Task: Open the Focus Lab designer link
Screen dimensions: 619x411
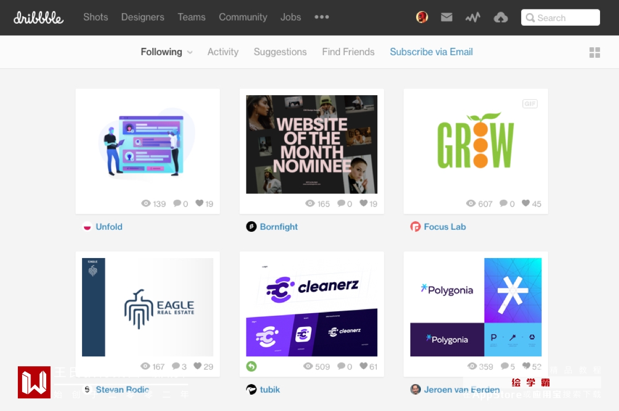Action: (445, 227)
